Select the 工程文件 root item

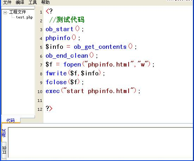[17, 12]
